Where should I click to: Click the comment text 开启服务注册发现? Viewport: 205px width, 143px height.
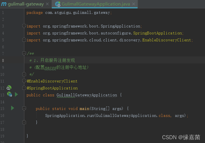pyautogui.click(x=58, y=60)
